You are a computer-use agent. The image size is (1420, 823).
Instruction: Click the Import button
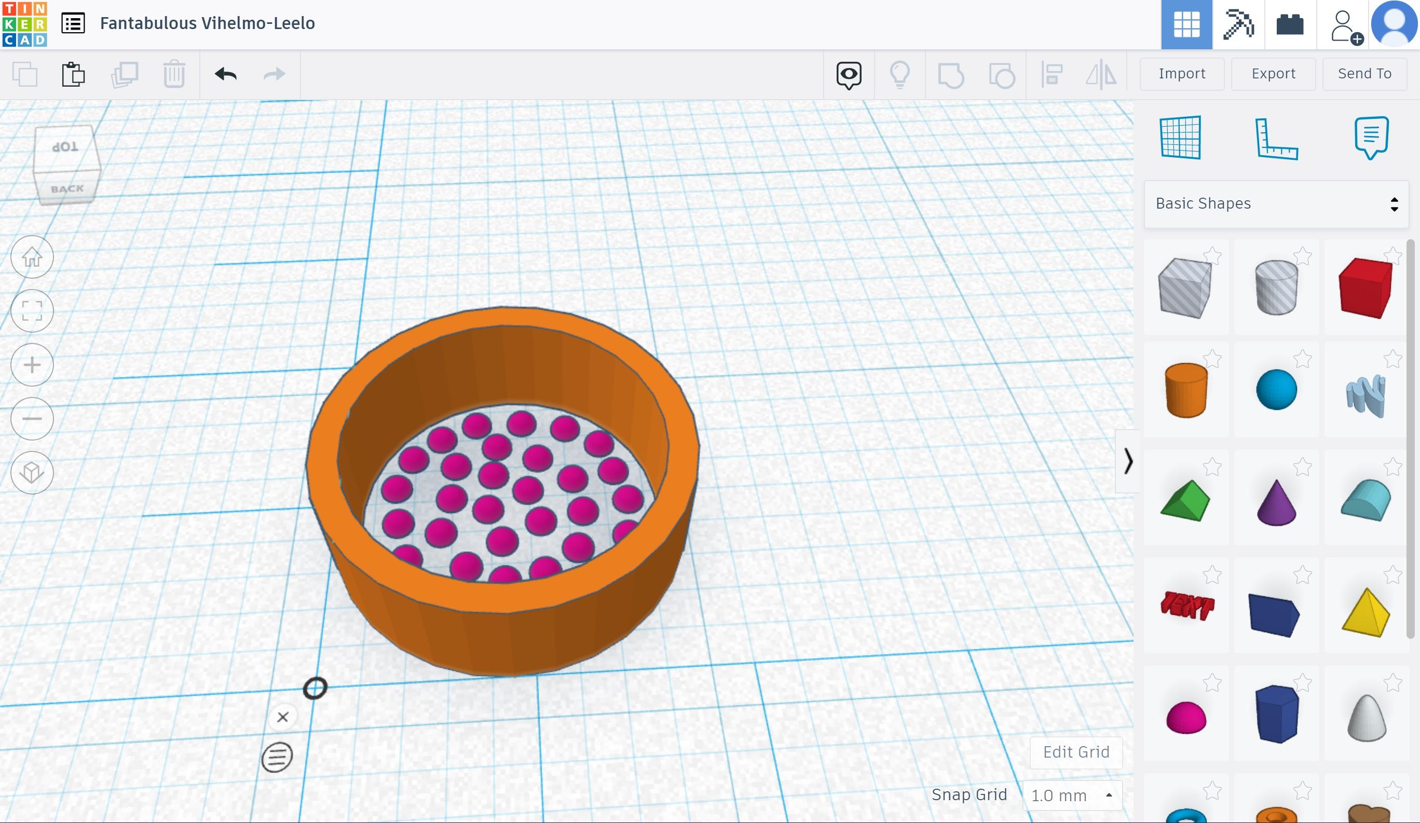point(1182,74)
